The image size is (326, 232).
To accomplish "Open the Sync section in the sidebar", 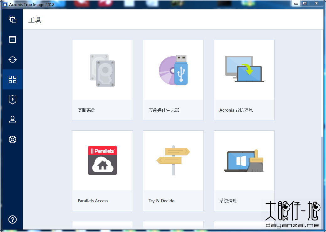I will [x=13, y=59].
